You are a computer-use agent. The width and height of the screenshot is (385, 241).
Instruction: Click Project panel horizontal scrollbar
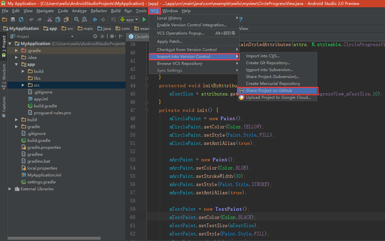[x=54, y=238]
